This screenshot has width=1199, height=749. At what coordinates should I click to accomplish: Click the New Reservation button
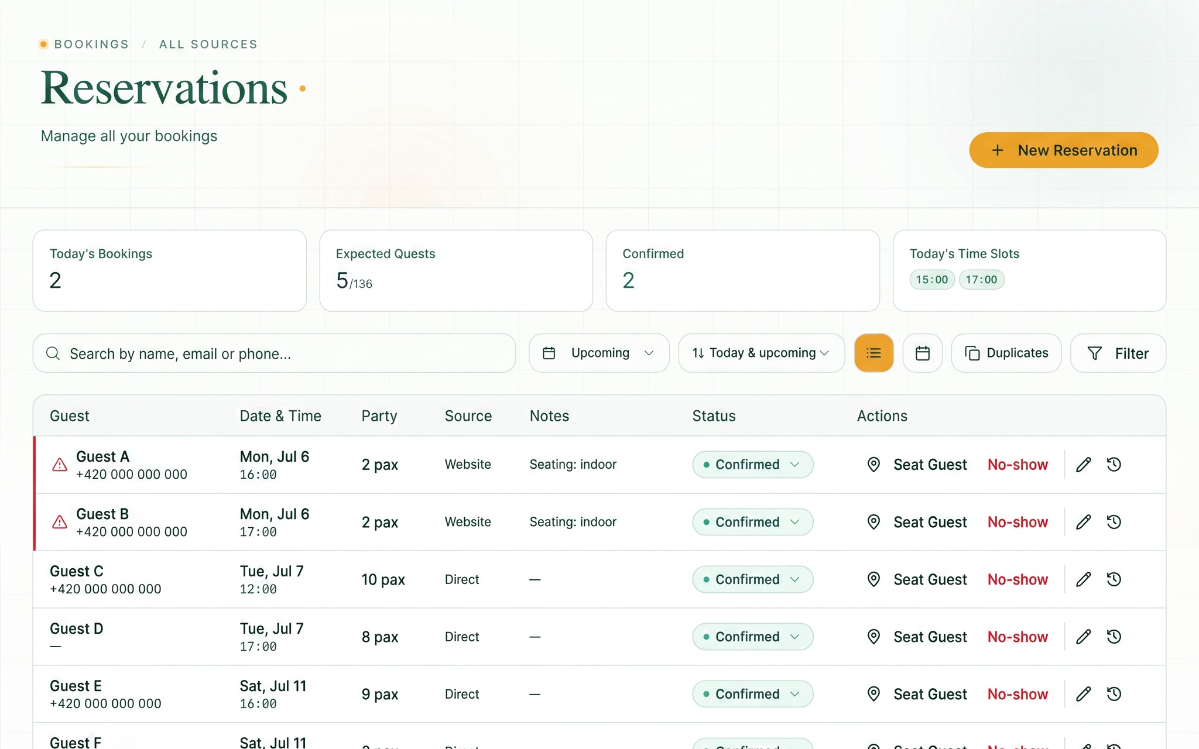pyautogui.click(x=1064, y=150)
